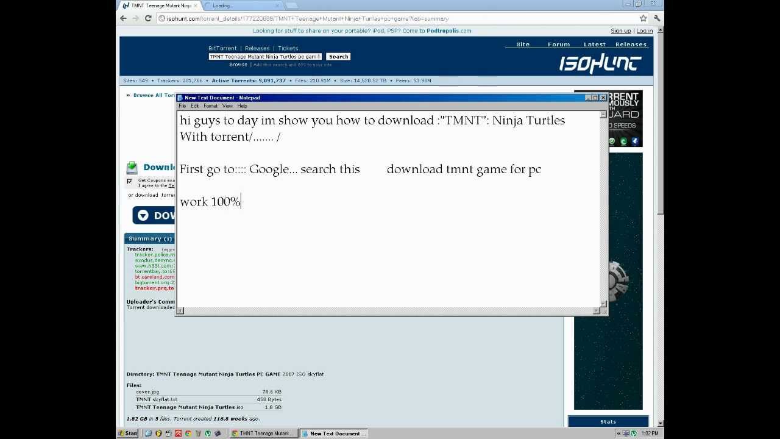780x439 pixels.
Task: Open the BitTorrent link above search box
Action: point(222,48)
